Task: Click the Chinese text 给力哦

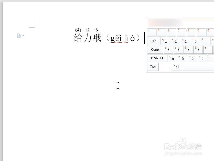Action: [87, 38]
